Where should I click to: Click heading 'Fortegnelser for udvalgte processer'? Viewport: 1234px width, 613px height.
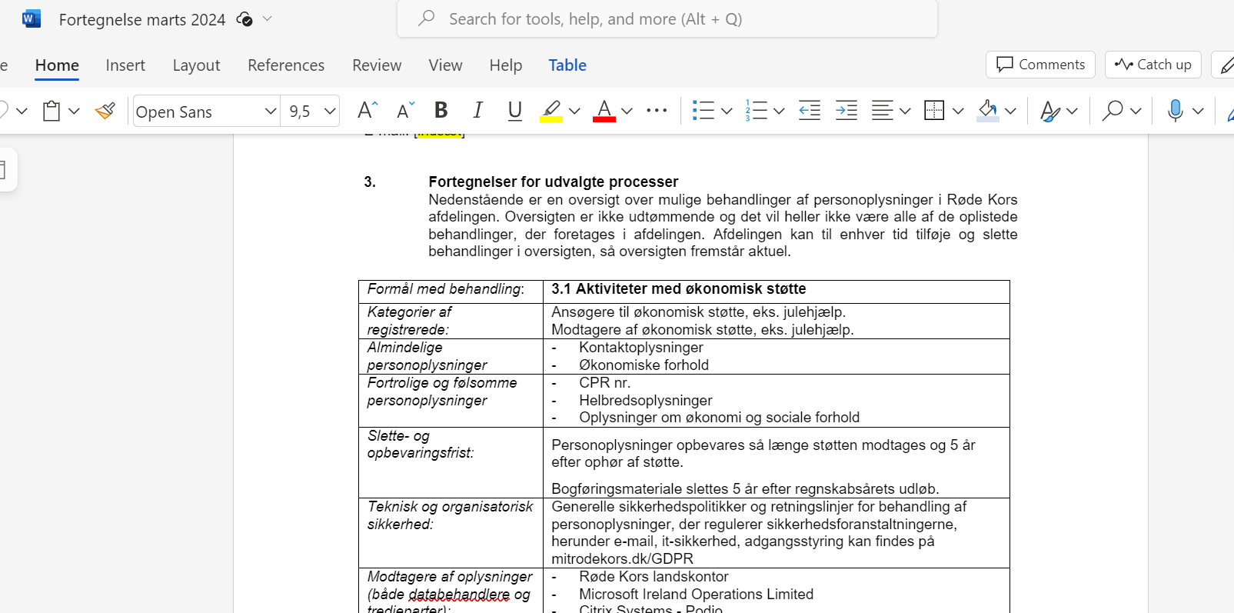[x=554, y=182]
